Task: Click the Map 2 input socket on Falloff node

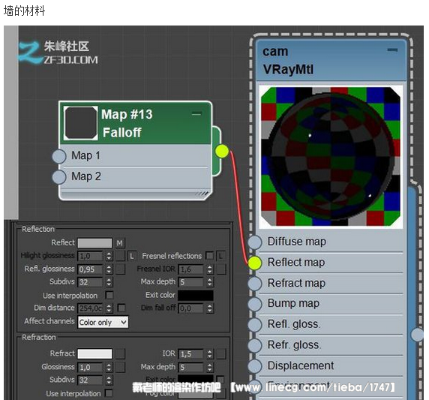Action: pos(59,177)
